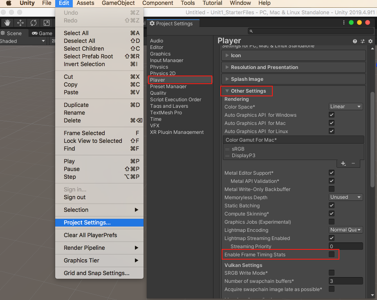Open the Player settings gear menu
Viewport: 377px width, 300px height.
[x=370, y=41]
